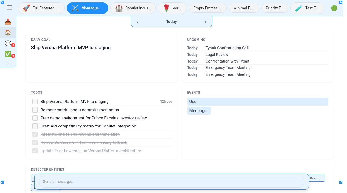347x193 pixels.
Task: Click the Routing entity chip
Action: pyautogui.click(x=316, y=178)
